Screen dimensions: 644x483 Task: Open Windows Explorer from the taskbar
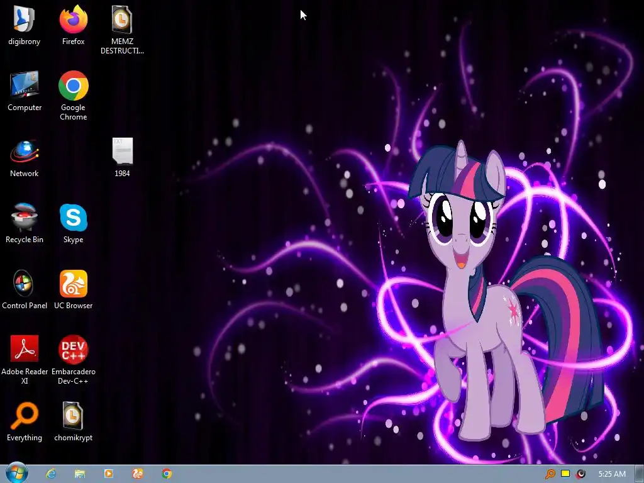point(80,474)
